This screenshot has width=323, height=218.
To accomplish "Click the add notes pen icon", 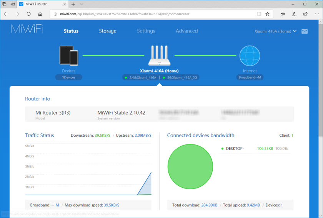I will (294, 14).
